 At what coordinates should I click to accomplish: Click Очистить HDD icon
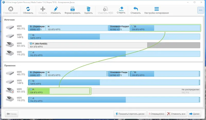[x=105, y=9]
